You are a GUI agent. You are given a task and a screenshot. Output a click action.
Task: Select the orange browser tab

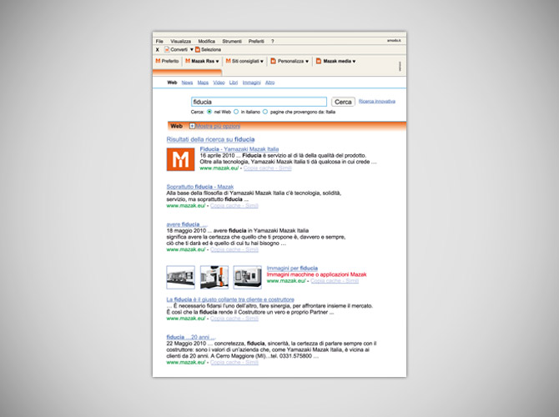point(187,73)
